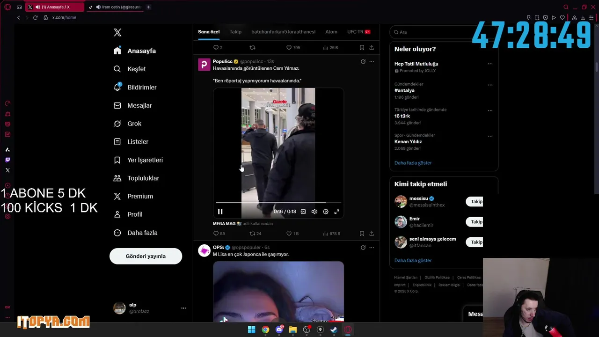Enter fullscreen on the video

tap(336, 212)
